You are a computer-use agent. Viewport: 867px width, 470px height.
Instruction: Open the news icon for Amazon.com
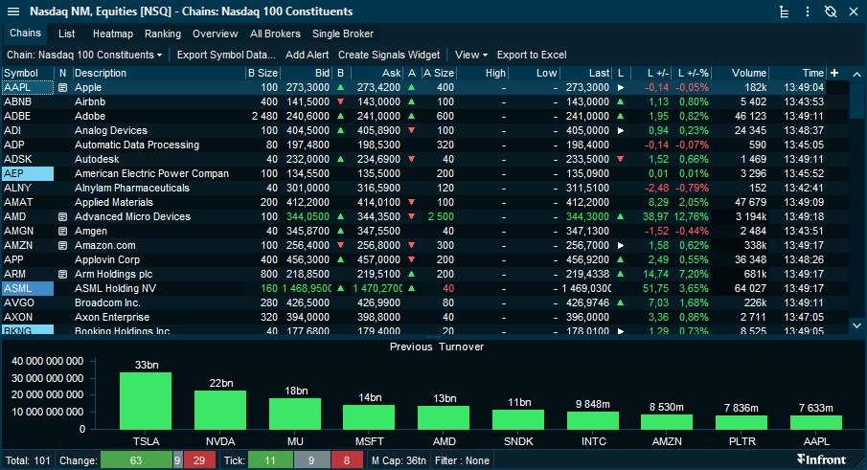click(x=62, y=245)
